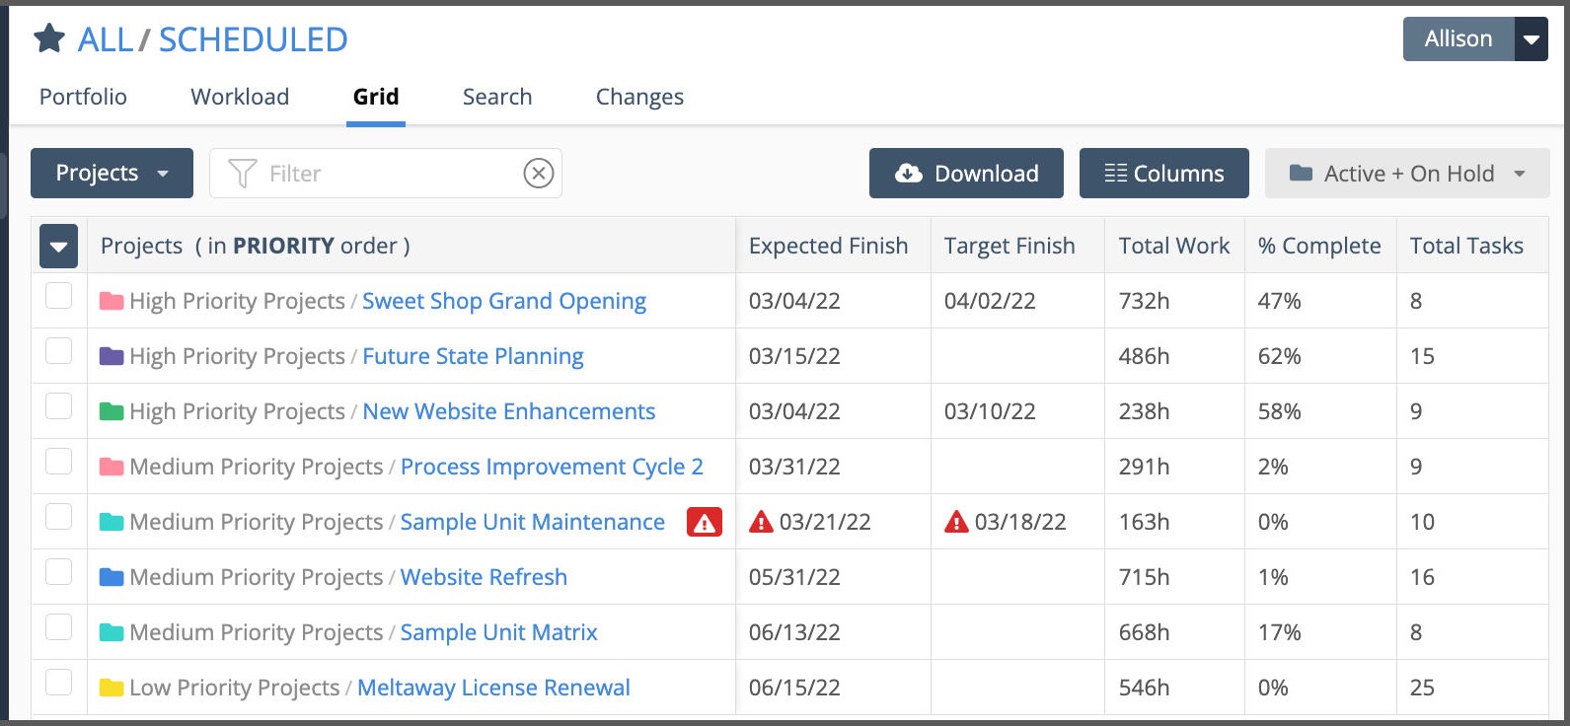Open the Allison user menu arrow

tap(1531, 39)
